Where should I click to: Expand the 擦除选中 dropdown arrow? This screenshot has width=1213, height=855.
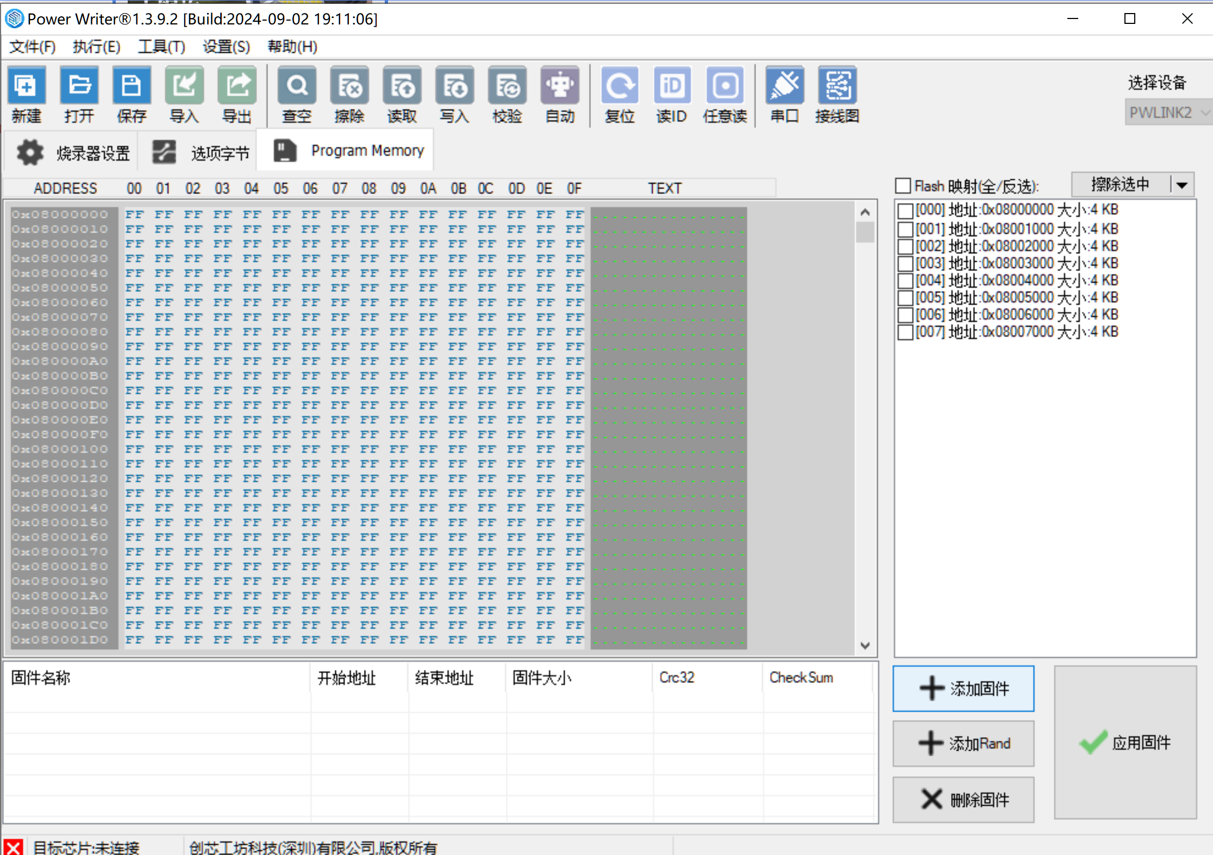click(1182, 185)
